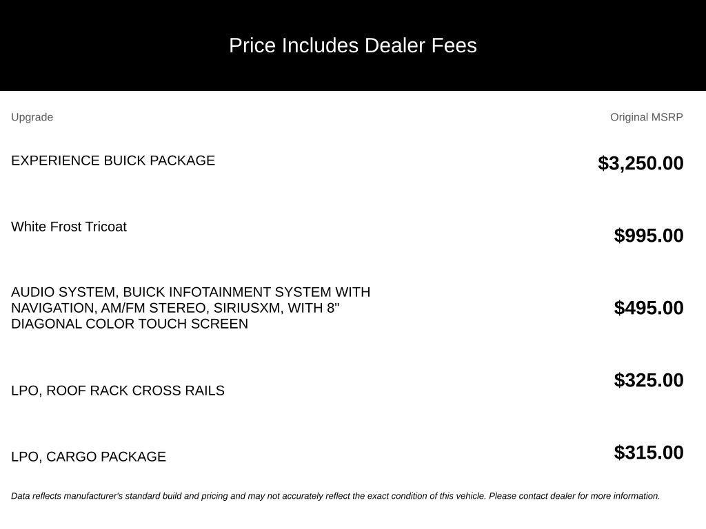Click the $315.00 price value
Screen dimensions: 706x529
click(x=648, y=453)
